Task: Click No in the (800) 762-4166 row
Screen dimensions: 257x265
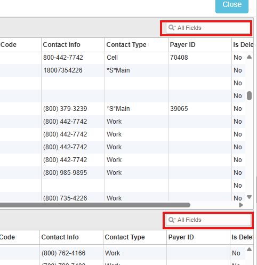Action: [236, 253]
